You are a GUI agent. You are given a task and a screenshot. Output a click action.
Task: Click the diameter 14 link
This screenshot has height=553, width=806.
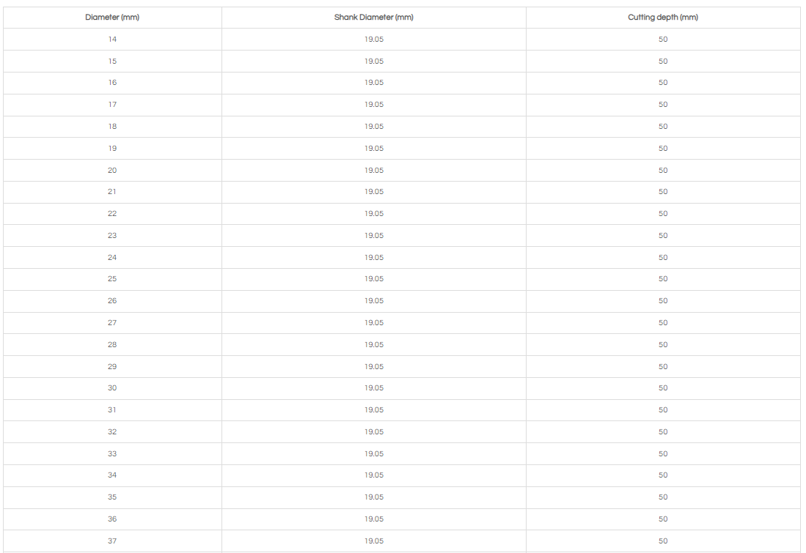pos(112,40)
